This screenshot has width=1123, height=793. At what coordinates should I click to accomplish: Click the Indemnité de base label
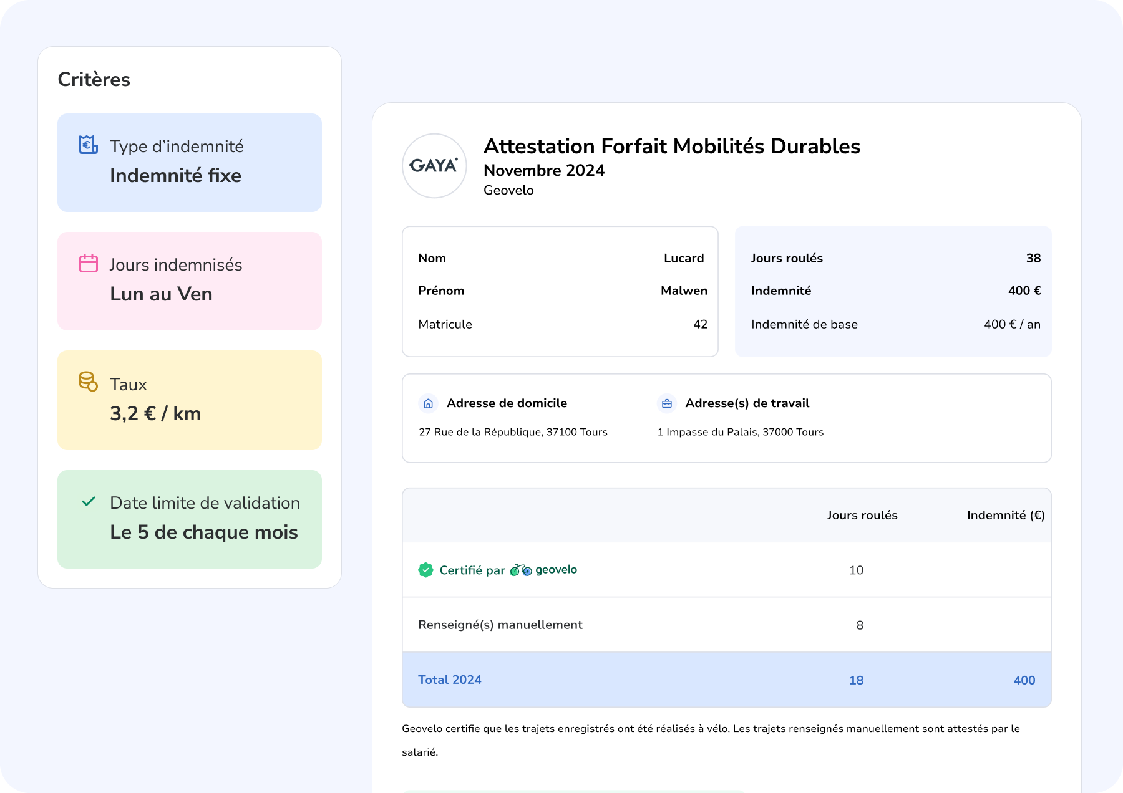pyautogui.click(x=804, y=324)
